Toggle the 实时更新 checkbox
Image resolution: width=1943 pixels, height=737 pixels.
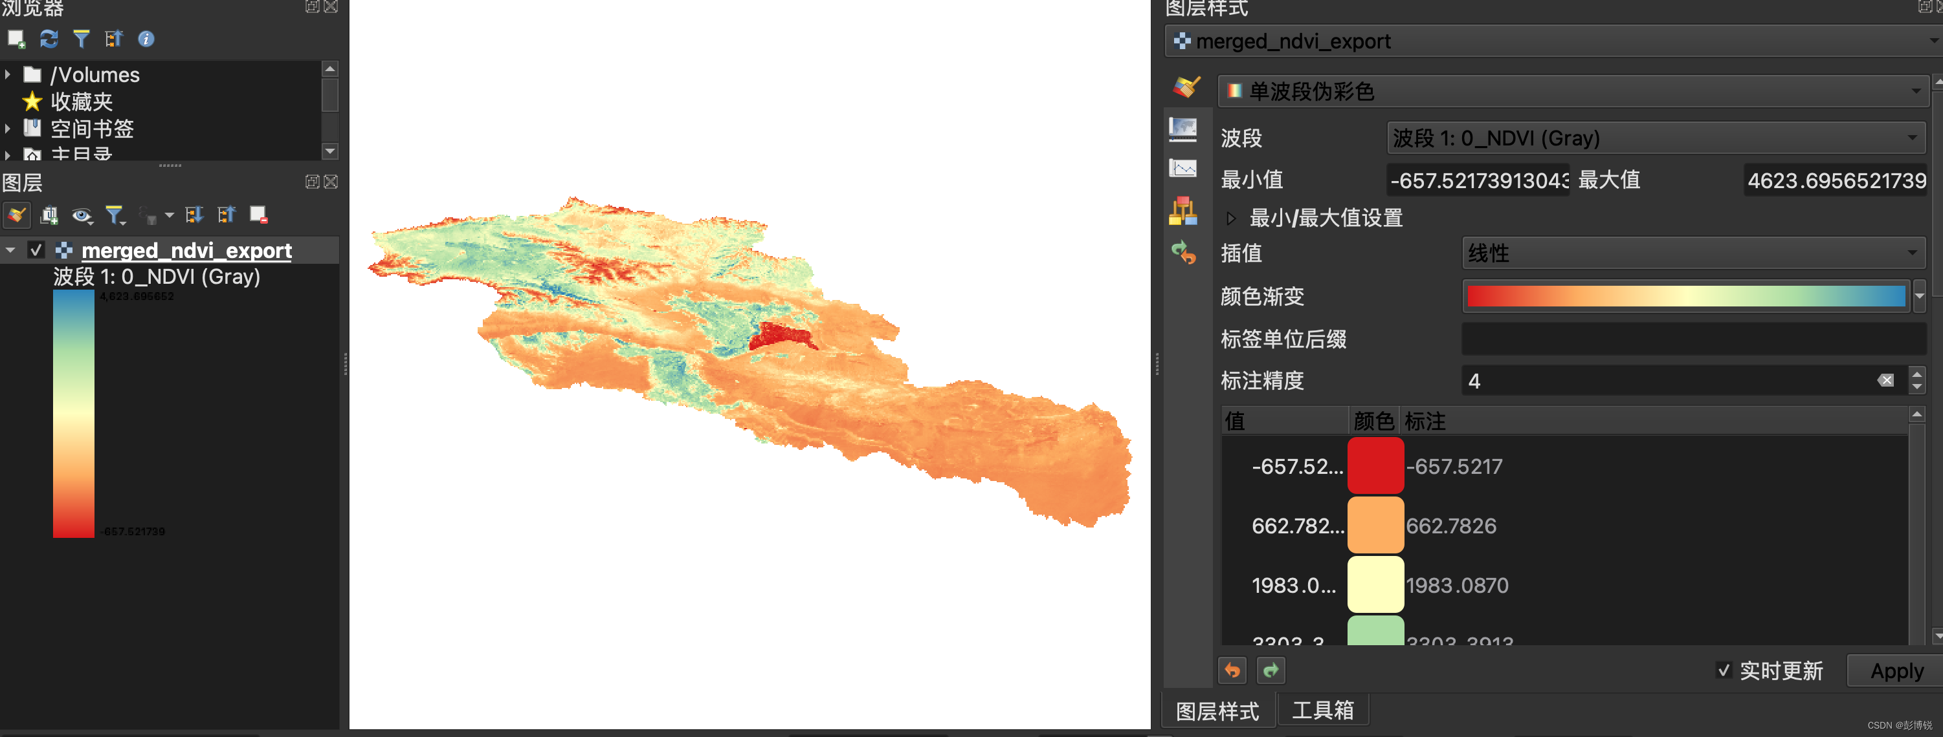click(x=1725, y=670)
